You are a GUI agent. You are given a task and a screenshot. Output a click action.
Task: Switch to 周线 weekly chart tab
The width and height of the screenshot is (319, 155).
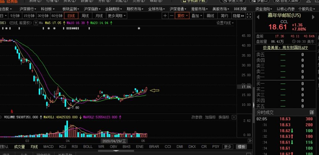coord(85,16)
